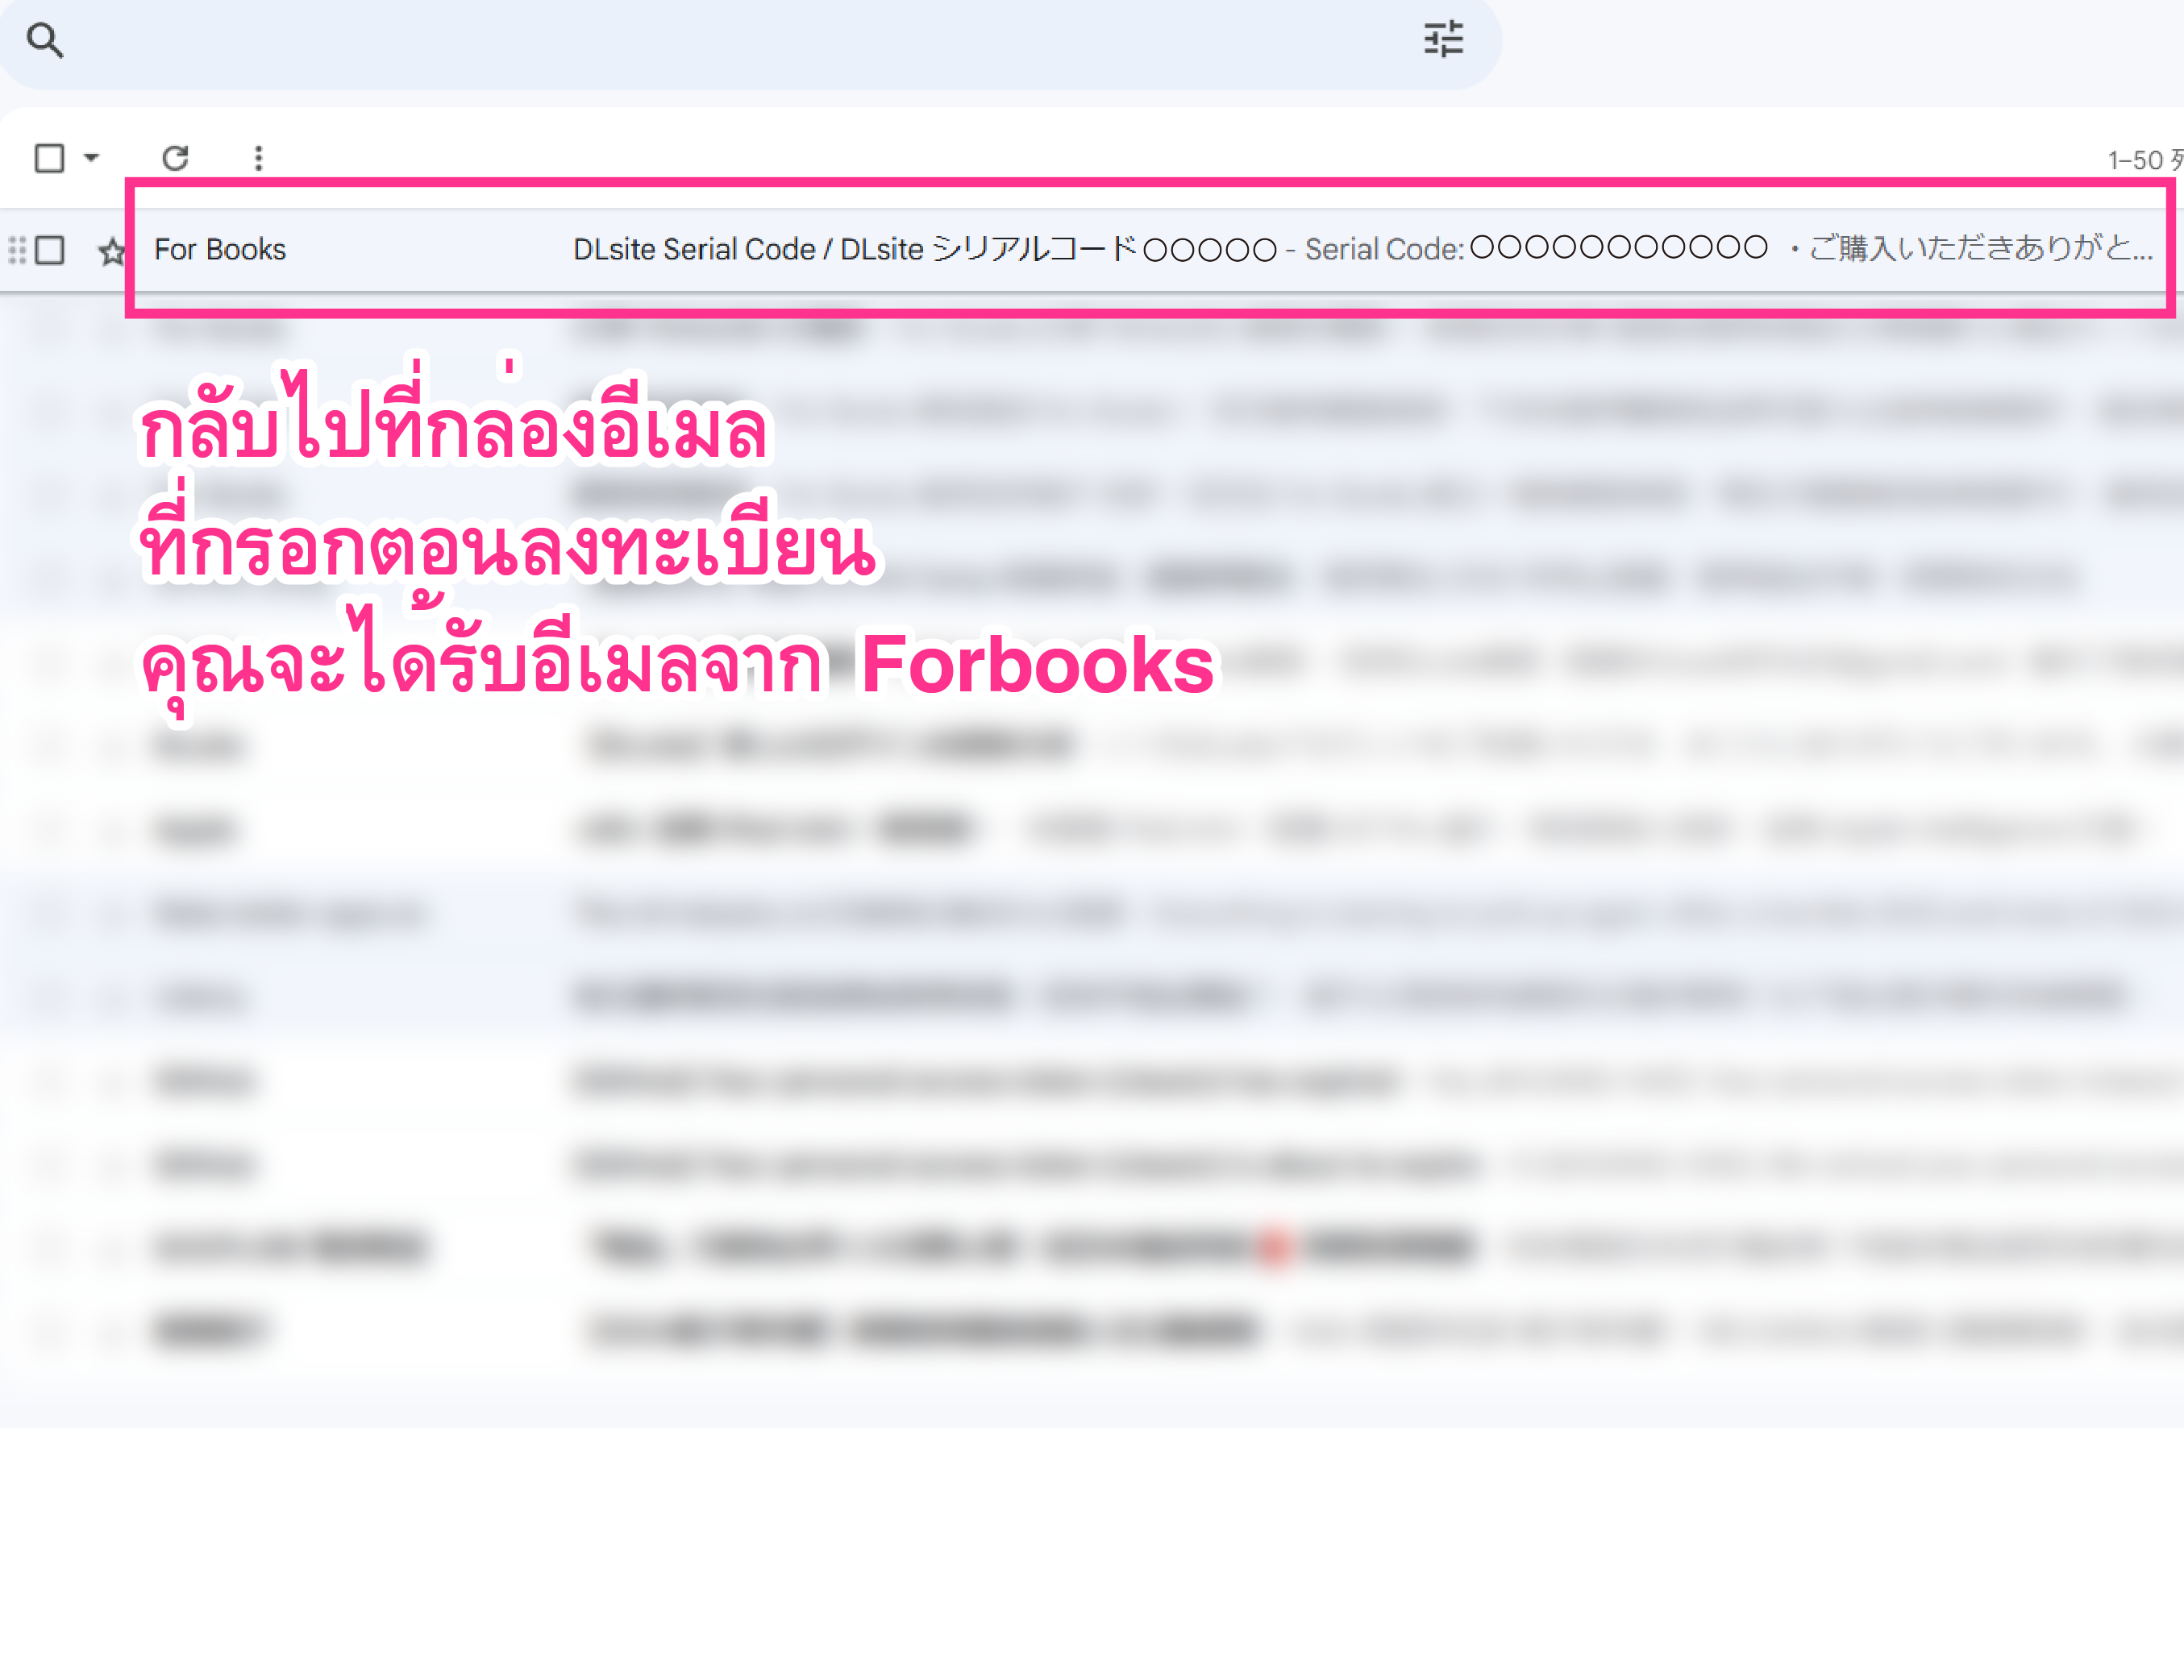
Task: Check the For Books email checkbox
Action: tap(50, 250)
